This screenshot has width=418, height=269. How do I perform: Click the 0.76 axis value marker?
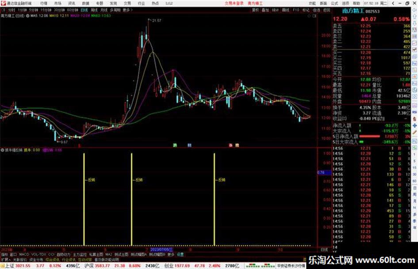point(324,173)
